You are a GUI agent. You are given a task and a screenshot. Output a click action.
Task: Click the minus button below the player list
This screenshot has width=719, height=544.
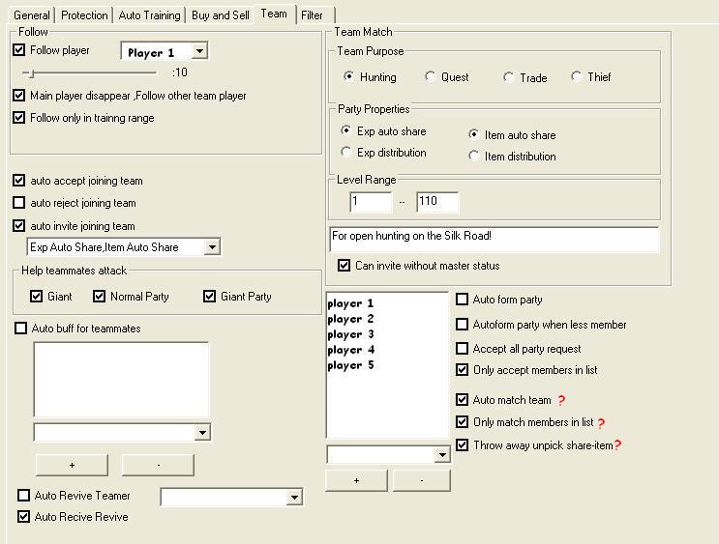pos(421,480)
